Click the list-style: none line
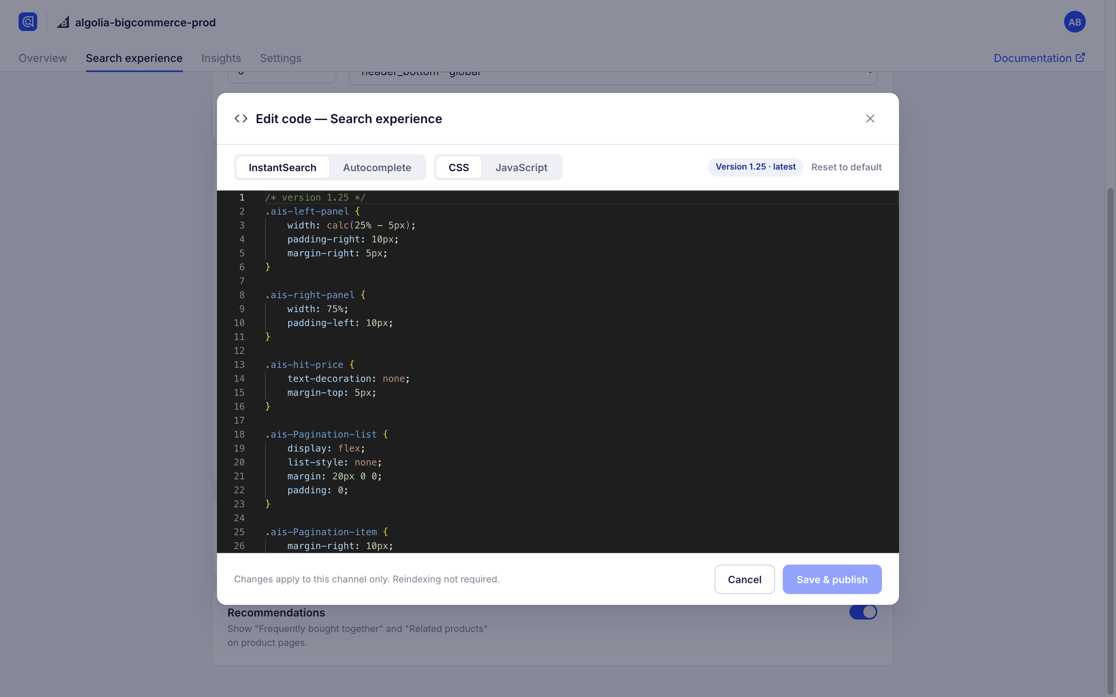1116x697 pixels. 334,462
